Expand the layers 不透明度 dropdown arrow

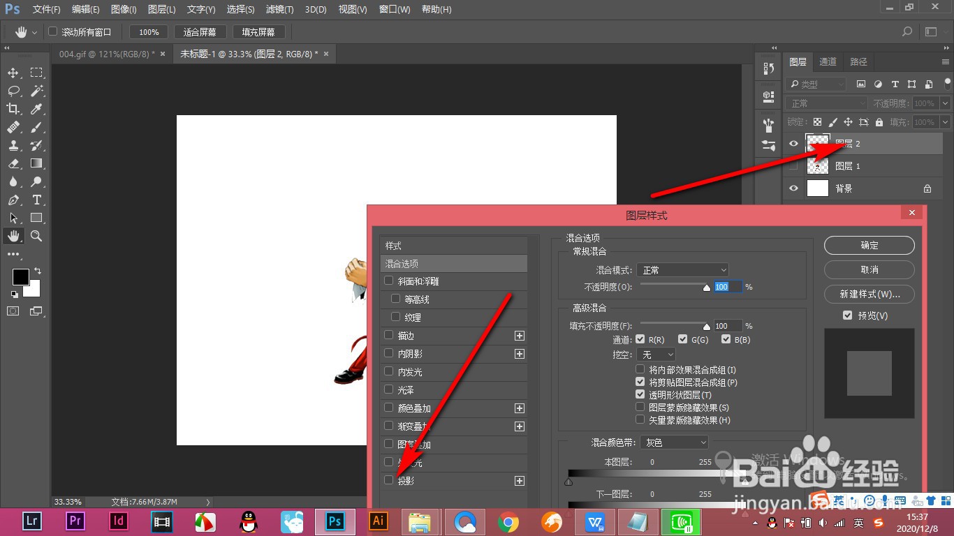[945, 103]
